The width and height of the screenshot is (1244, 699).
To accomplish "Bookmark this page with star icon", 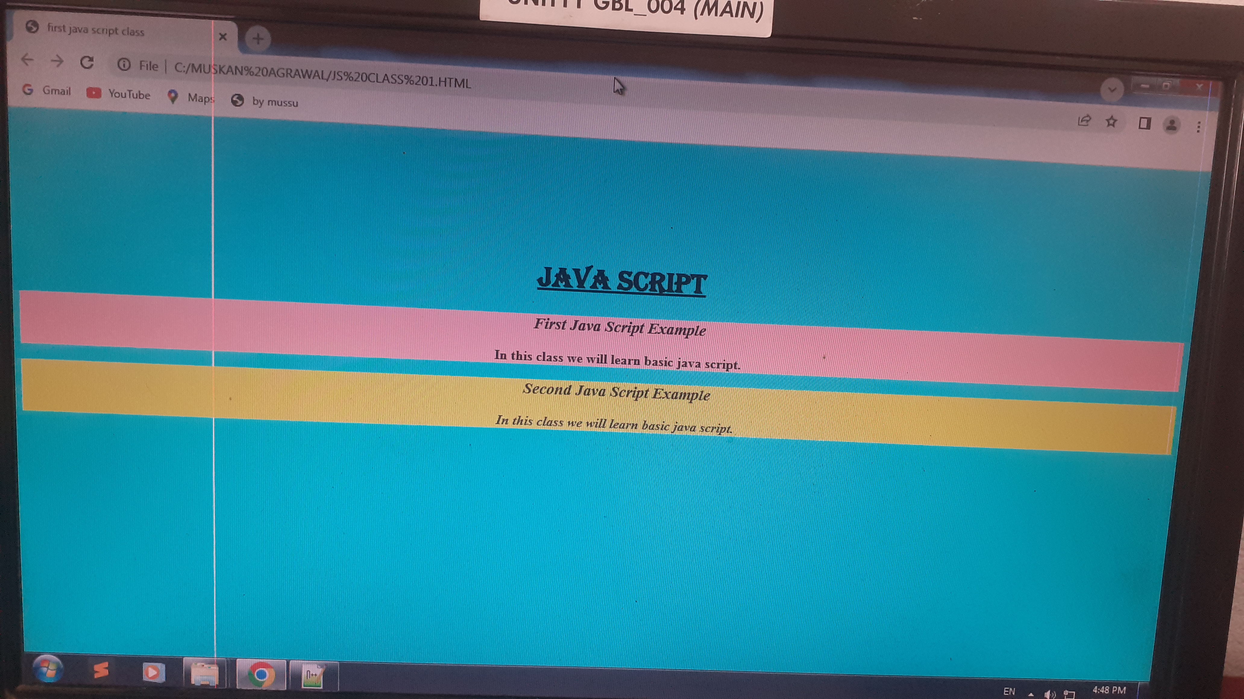I will click(x=1111, y=122).
